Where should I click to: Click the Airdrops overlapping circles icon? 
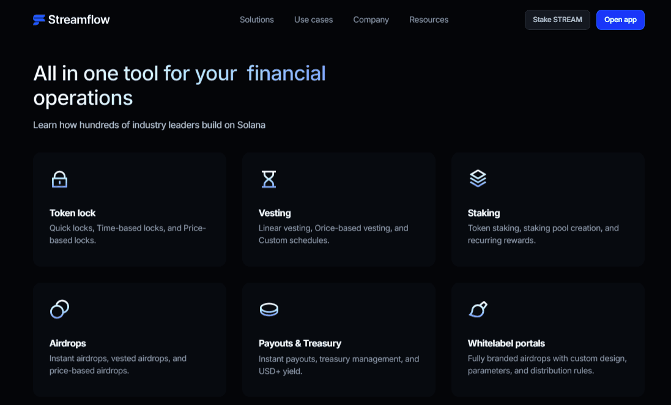point(59,309)
